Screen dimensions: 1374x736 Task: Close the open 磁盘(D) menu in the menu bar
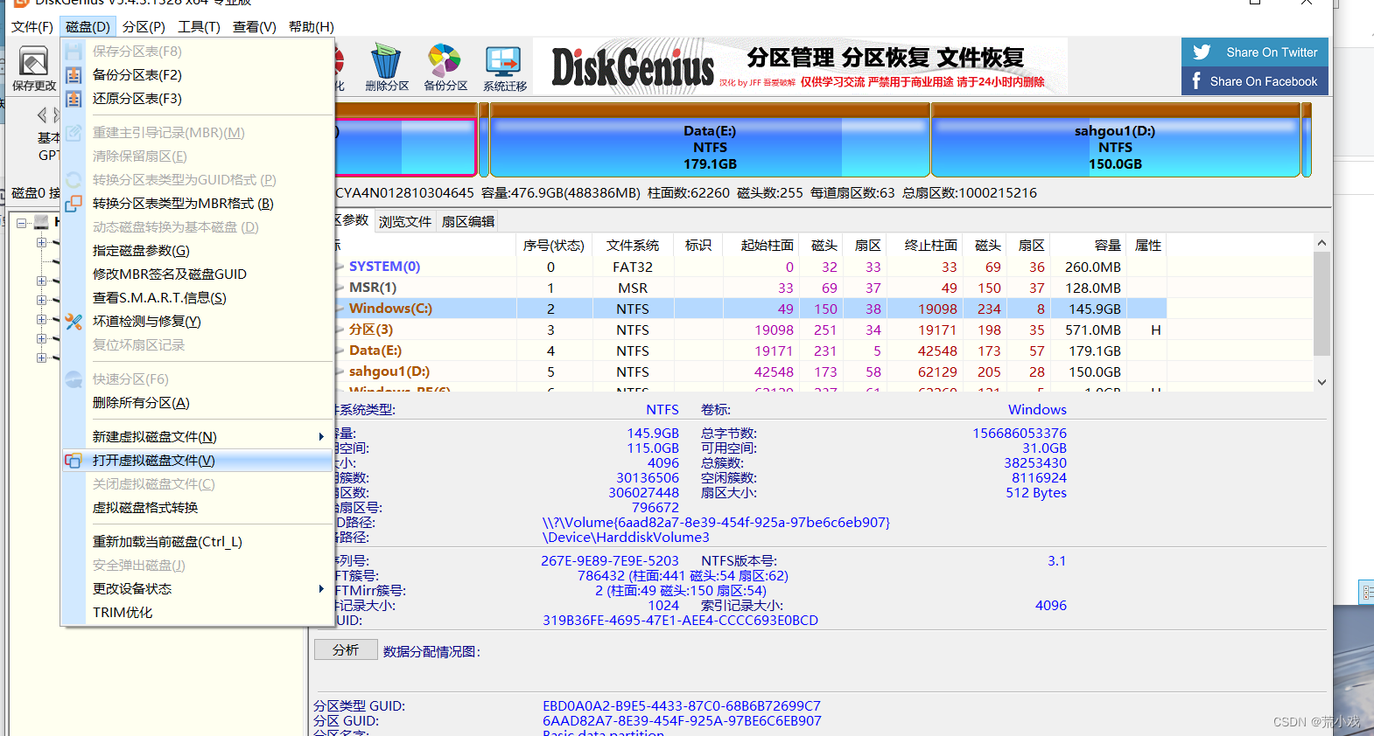[88, 27]
